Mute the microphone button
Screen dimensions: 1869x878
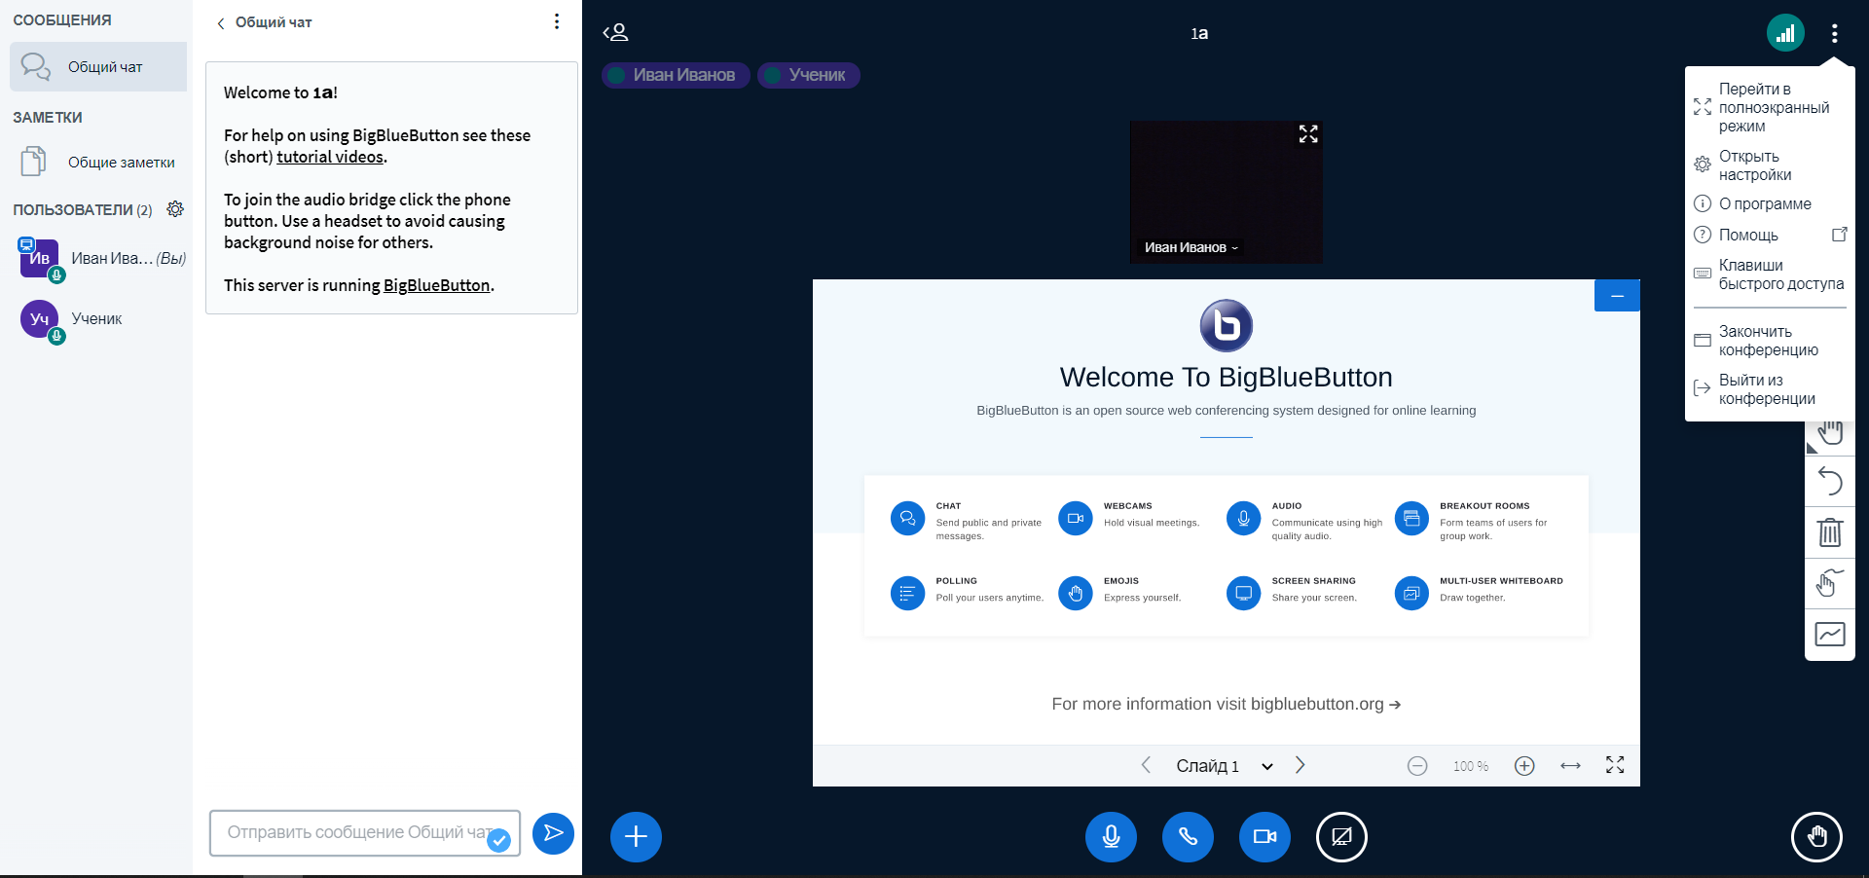point(1111,837)
